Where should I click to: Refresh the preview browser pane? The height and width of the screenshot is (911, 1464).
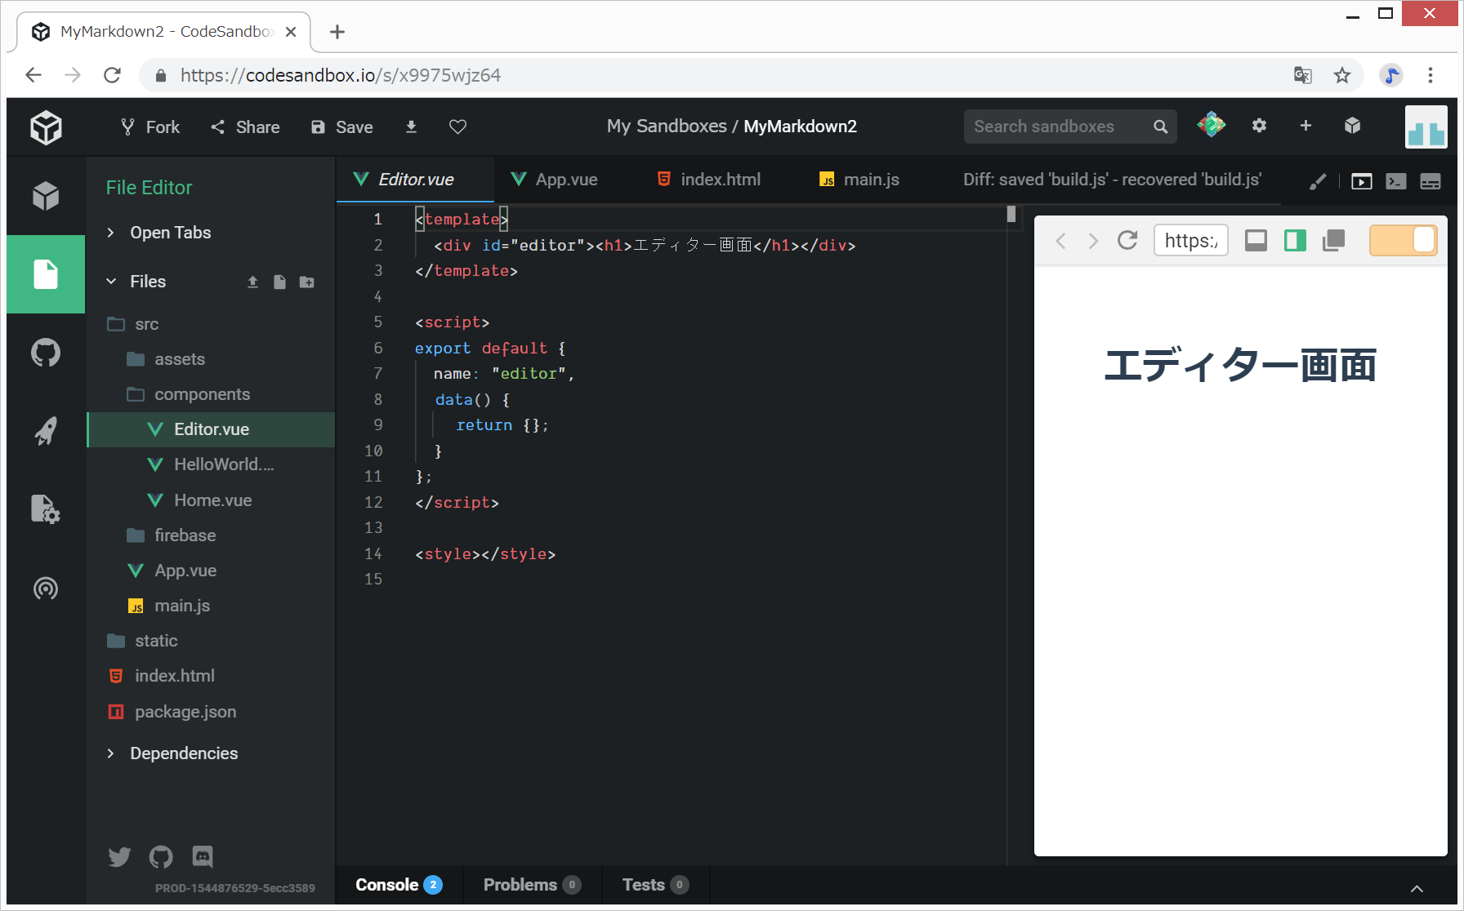(x=1127, y=240)
